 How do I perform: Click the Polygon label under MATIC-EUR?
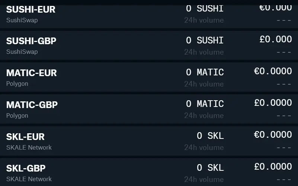[17, 84]
